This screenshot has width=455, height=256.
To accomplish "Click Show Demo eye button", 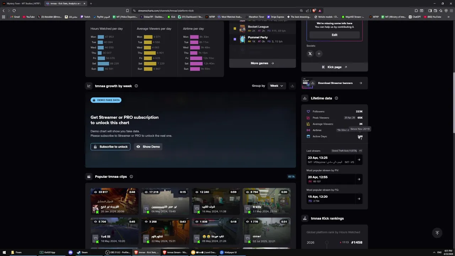I will [x=148, y=146].
